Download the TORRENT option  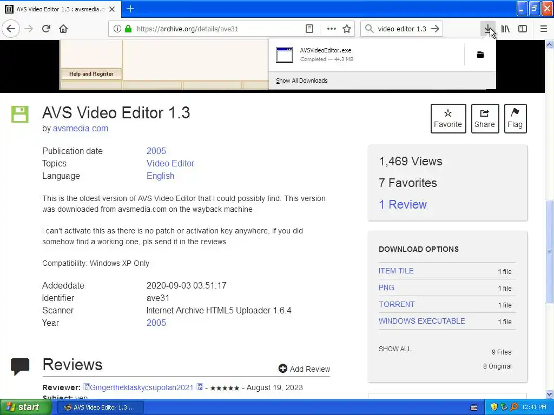[397, 304]
